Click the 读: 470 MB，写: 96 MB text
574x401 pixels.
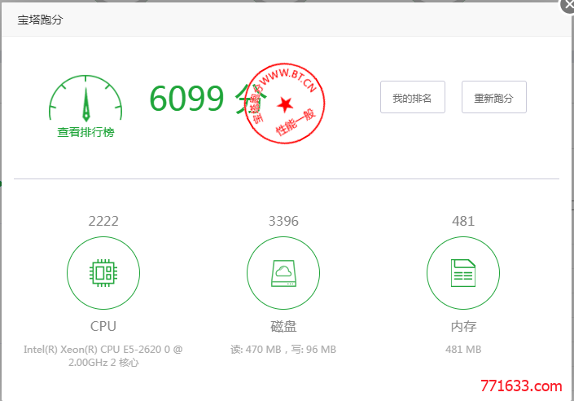pos(283,350)
